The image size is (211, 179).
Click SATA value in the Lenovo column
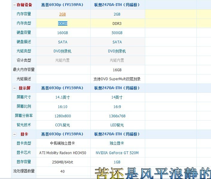point(117,42)
